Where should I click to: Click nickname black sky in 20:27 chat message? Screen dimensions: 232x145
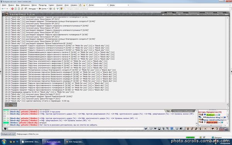point(15,125)
